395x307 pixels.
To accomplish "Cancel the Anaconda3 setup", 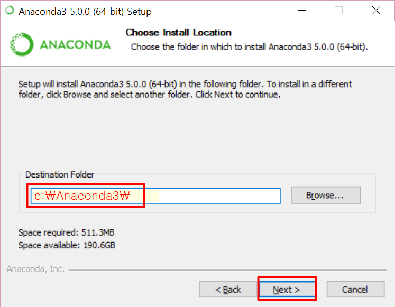I will pyautogui.click(x=355, y=290).
